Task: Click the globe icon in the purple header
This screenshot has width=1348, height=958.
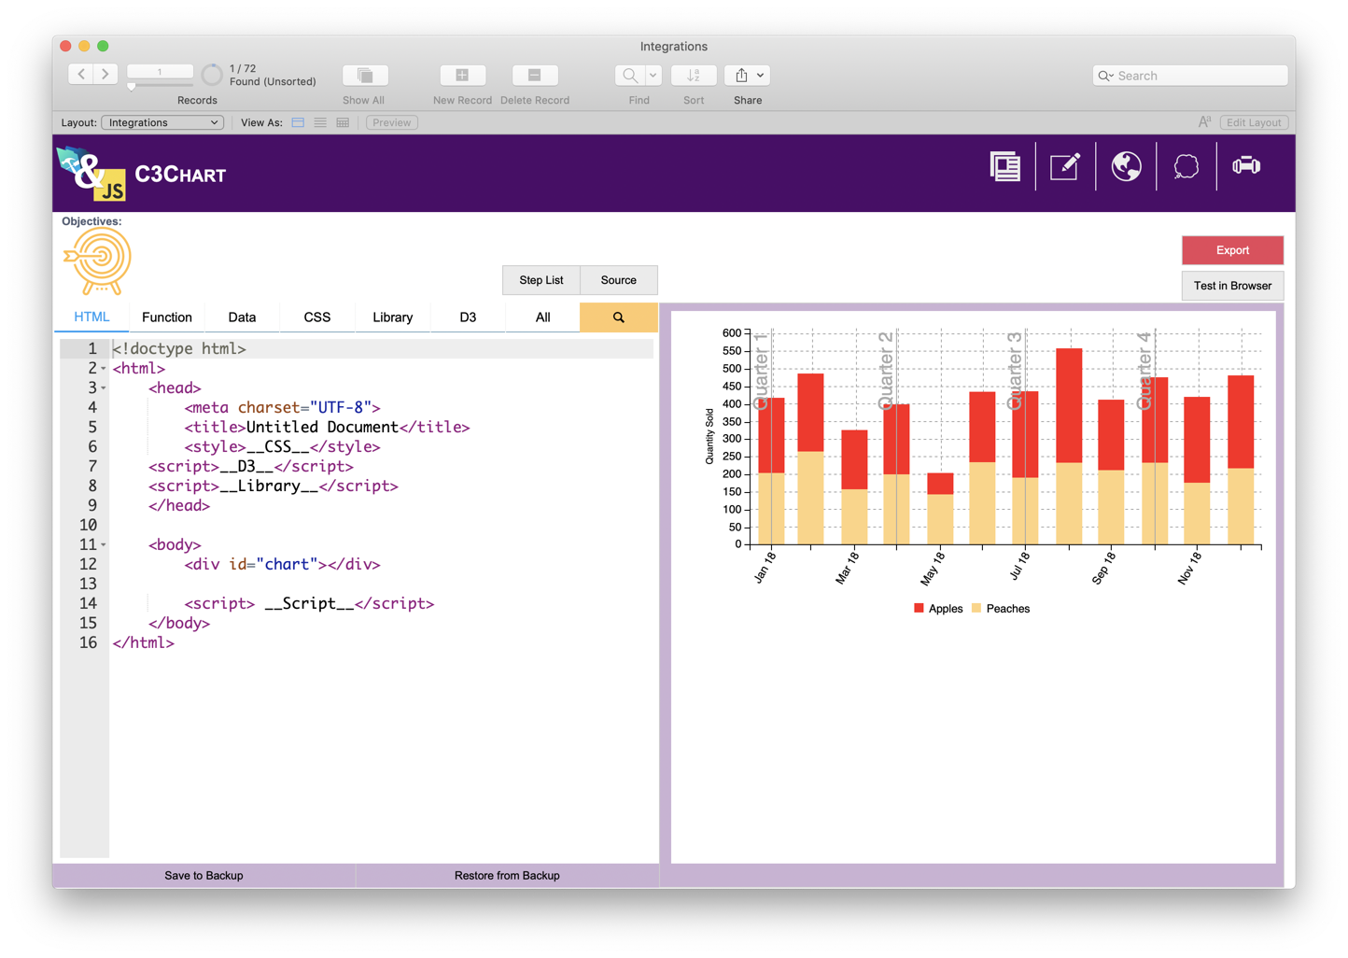Action: 1125,165
